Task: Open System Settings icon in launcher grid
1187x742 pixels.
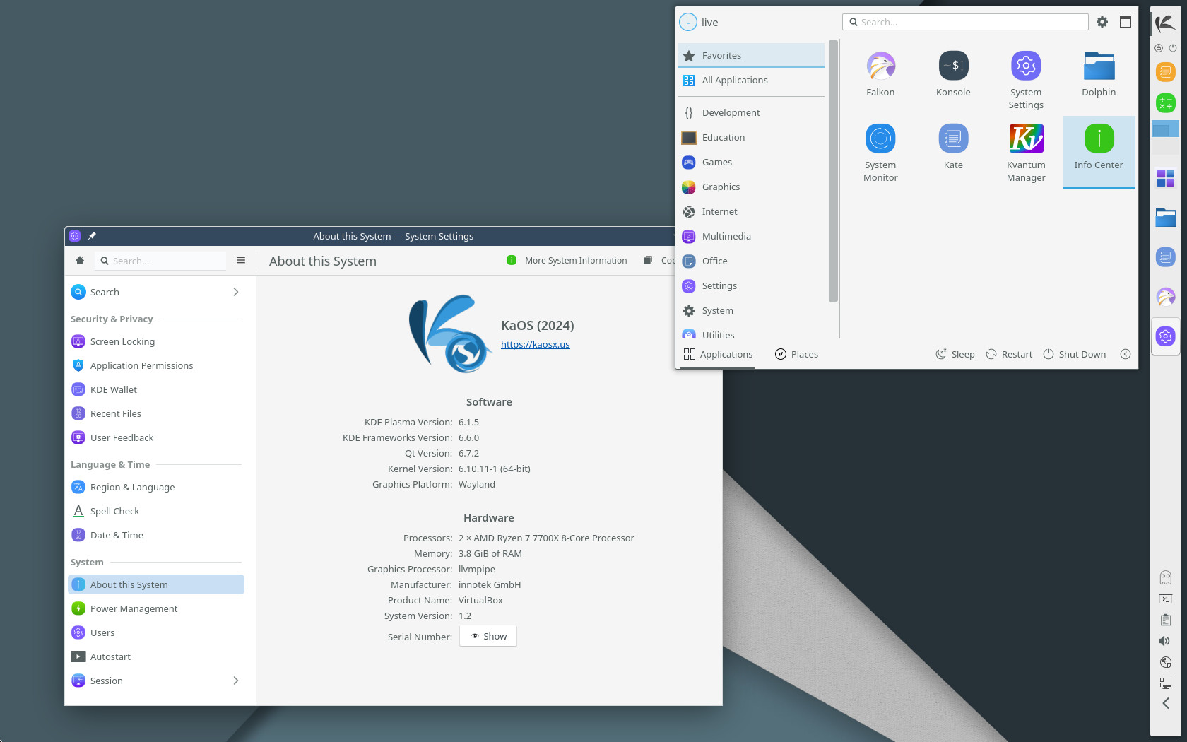Action: click(1026, 80)
